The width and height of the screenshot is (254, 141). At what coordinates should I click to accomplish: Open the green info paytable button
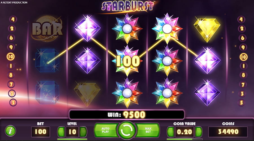10,131
